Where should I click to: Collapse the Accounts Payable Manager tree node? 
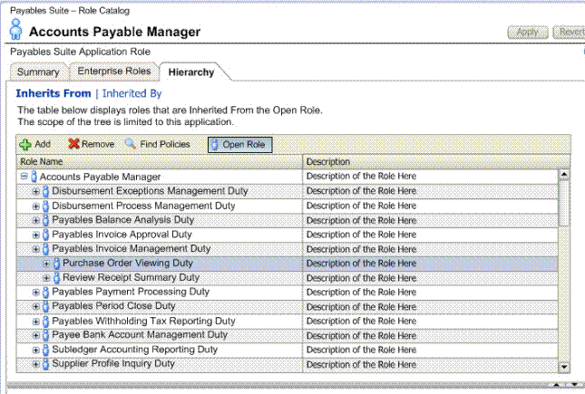24,177
